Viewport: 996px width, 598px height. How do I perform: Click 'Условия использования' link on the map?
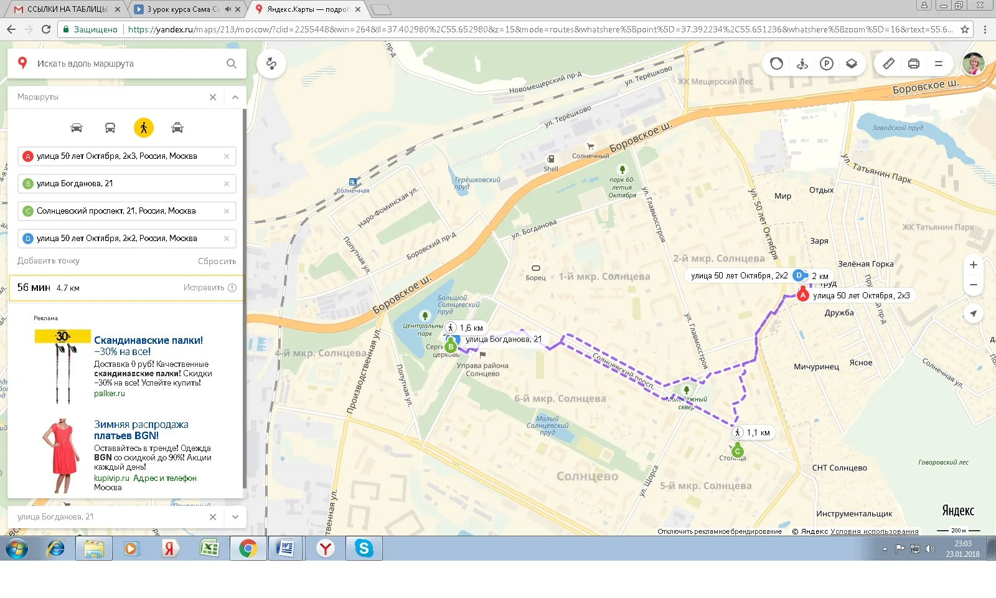[875, 531]
